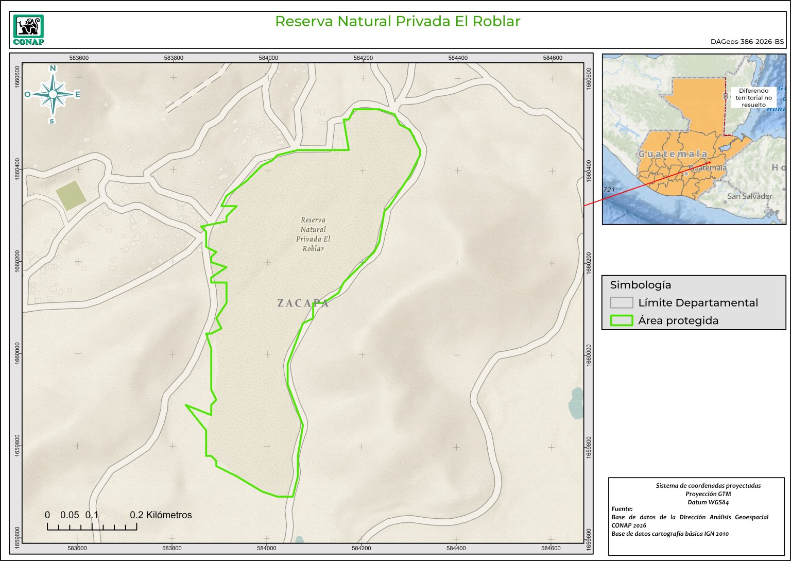Screen dimensions: 791x561
Task: Click the Simbología legend heading
Action: pos(641,285)
